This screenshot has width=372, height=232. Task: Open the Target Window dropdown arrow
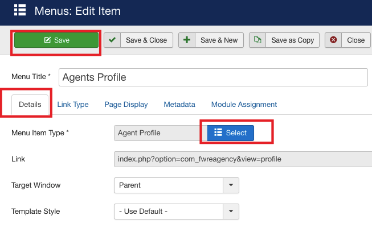(231, 185)
